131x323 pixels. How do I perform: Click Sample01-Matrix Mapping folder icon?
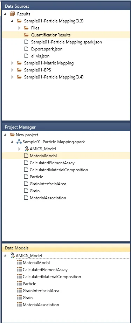(19, 63)
